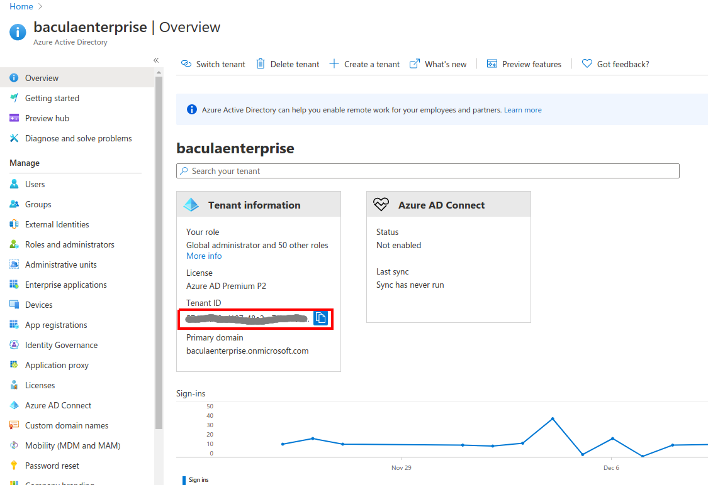Open App registrations page
708x485 pixels.
(x=56, y=325)
